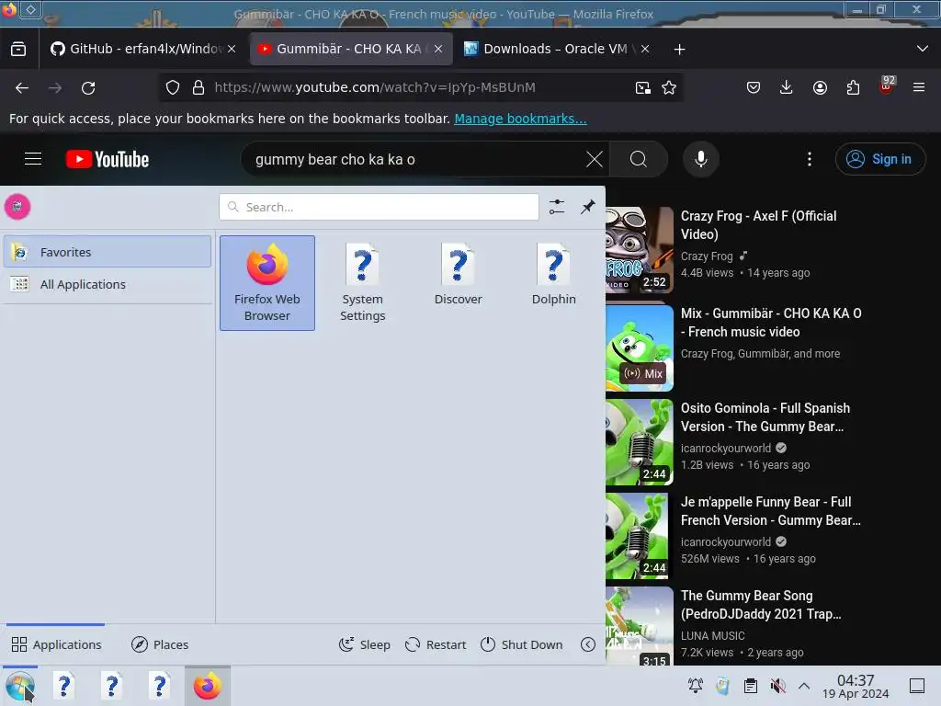Click the site security padlock icon
The height and width of the screenshot is (706, 941).
point(198,87)
